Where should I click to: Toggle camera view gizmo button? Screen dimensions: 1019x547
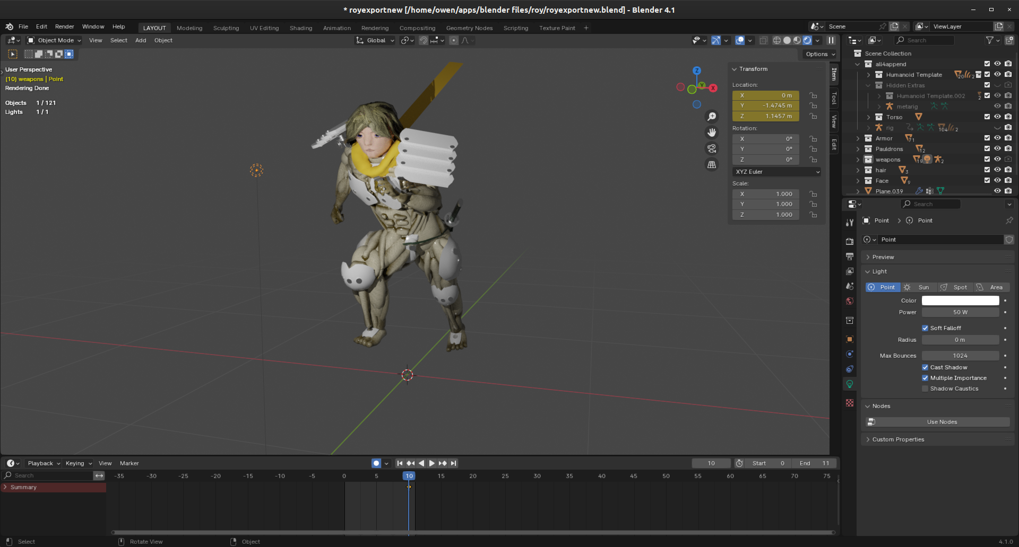coord(712,149)
